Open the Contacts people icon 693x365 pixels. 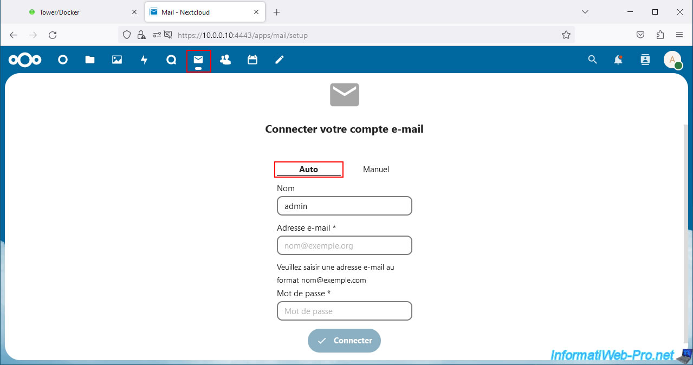click(x=225, y=60)
